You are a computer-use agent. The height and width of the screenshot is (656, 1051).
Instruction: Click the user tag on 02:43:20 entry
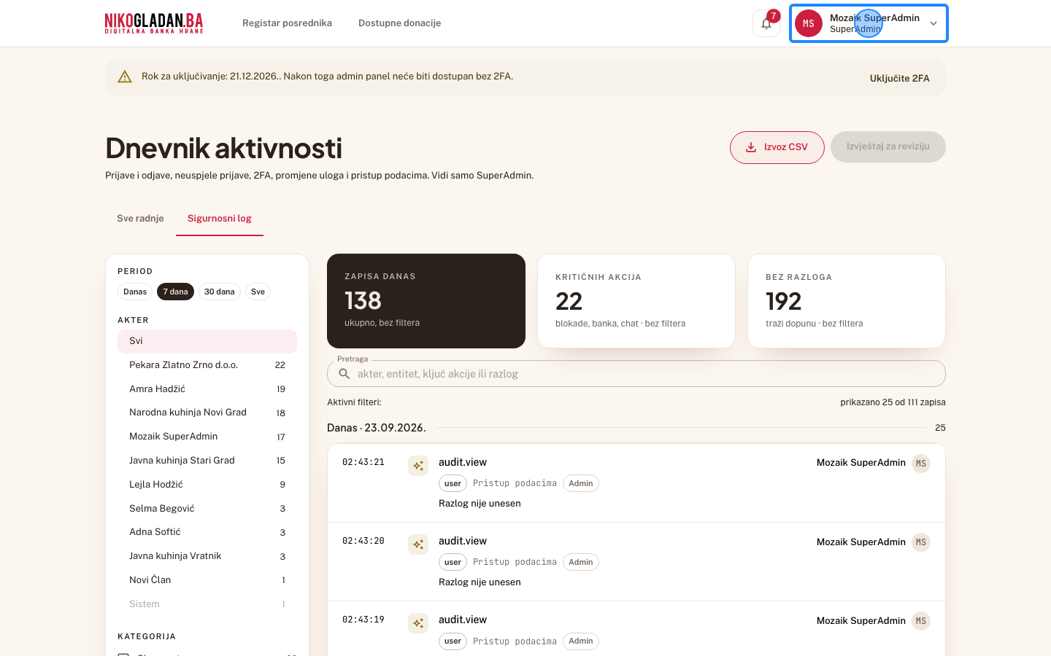[x=453, y=562]
